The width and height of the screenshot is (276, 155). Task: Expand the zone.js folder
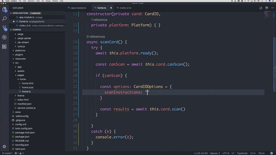coord(21,46)
